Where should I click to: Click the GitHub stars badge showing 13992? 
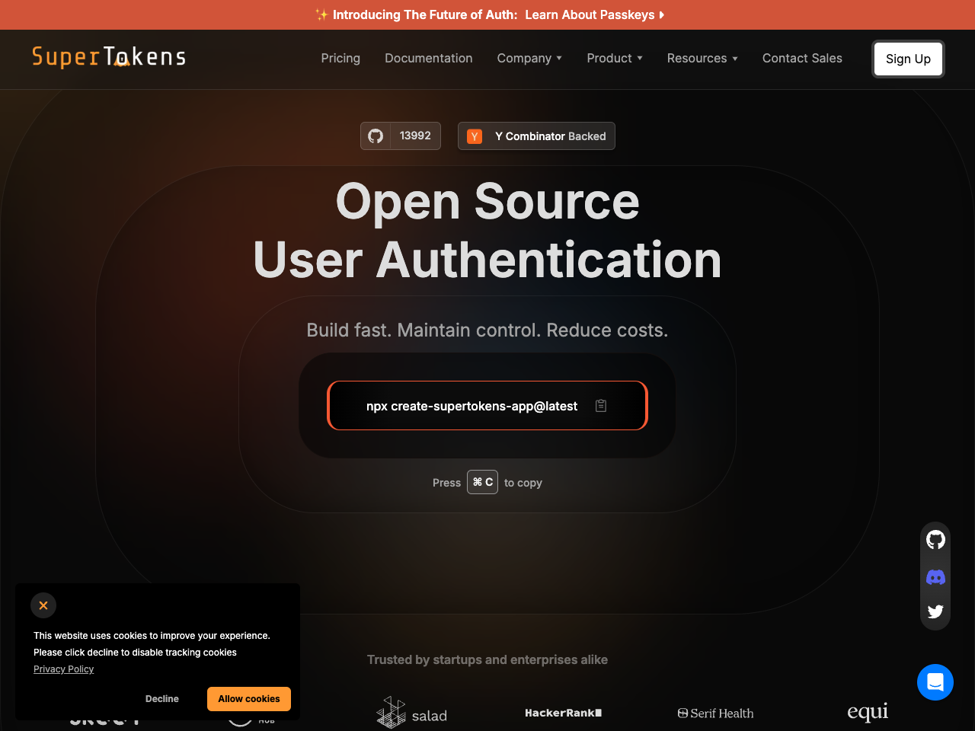coord(401,136)
